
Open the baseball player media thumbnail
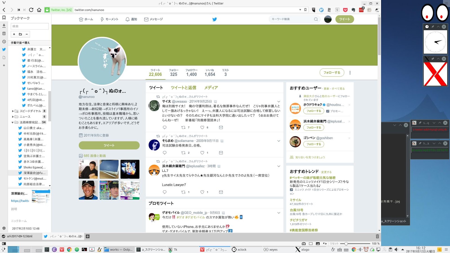coord(88,190)
